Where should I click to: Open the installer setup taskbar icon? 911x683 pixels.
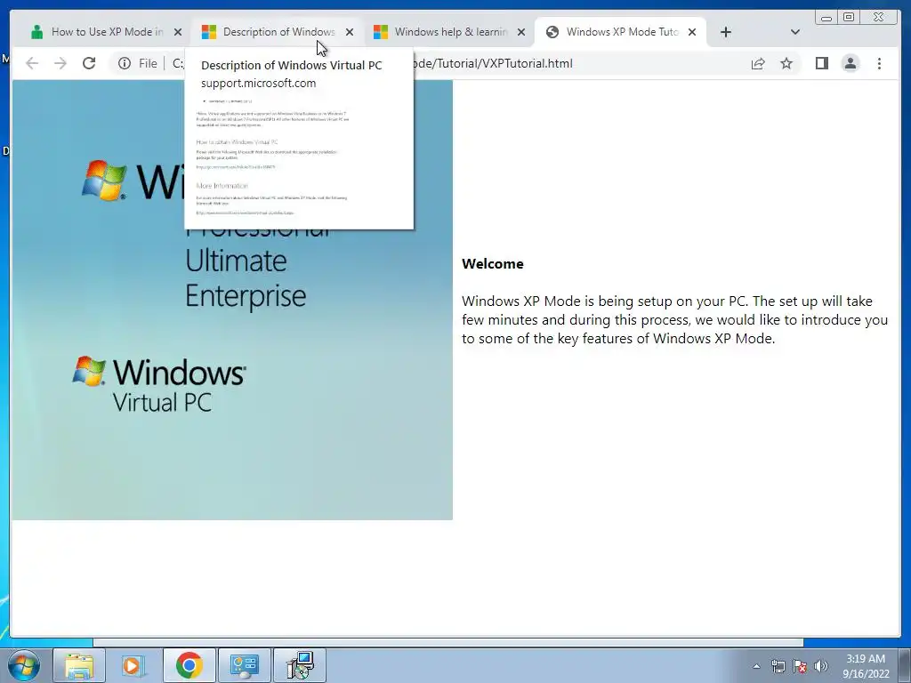pyautogui.click(x=300, y=665)
